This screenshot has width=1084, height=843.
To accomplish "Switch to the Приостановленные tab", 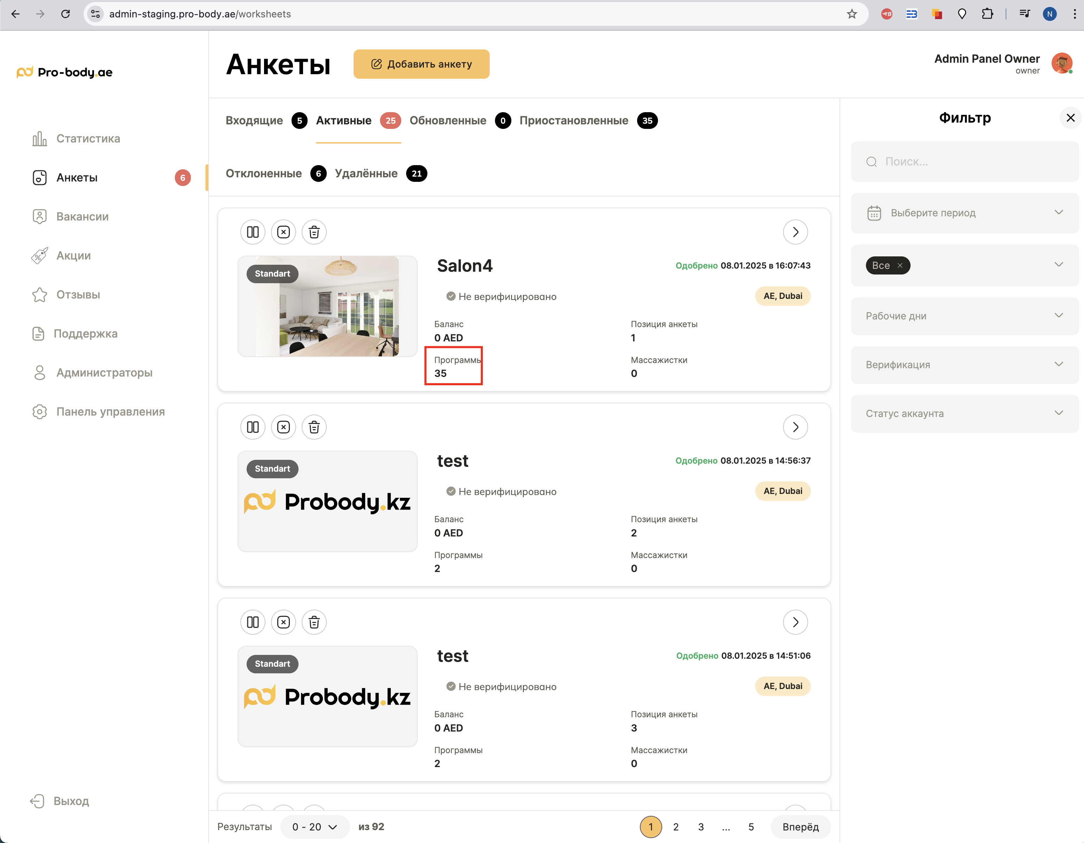I will [x=574, y=121].
